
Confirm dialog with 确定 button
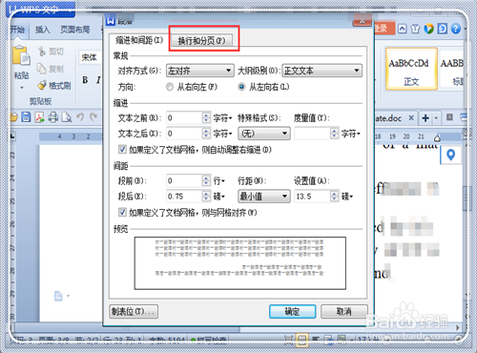click(x=292, y=311)
